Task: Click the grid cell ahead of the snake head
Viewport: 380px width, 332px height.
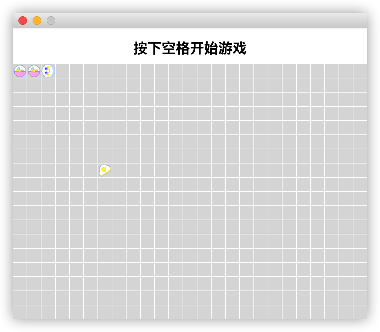Action: point(63,71)
